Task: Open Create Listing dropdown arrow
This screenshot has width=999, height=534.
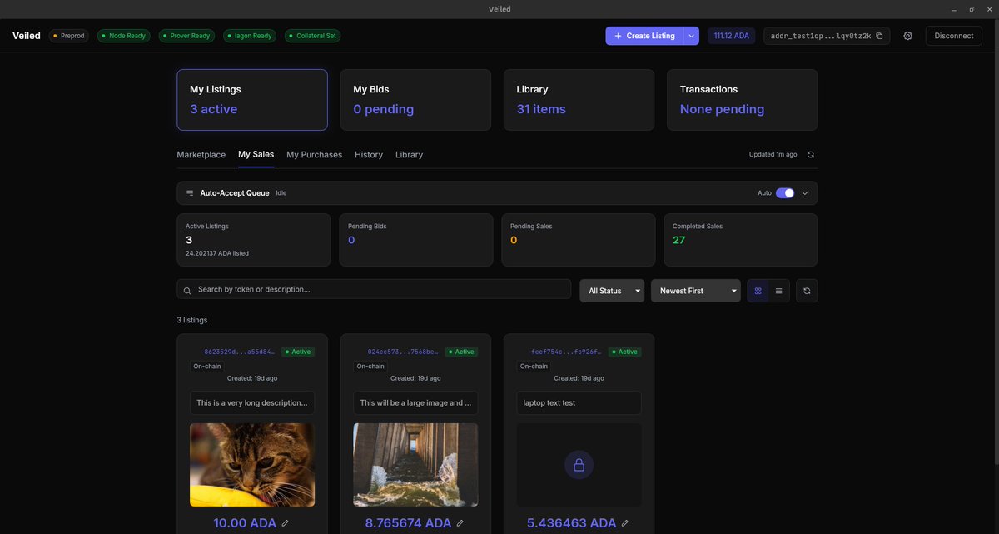Action: (691, 36)
